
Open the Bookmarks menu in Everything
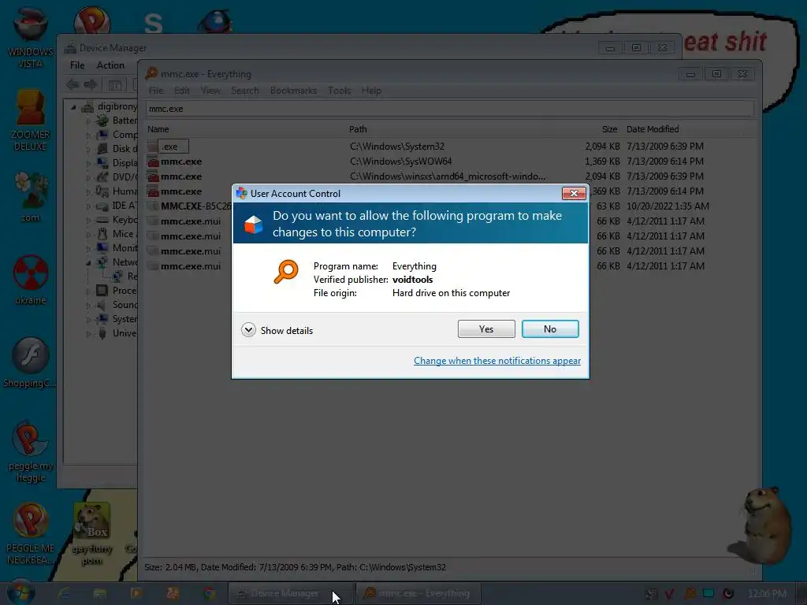(x=293, y=91)
